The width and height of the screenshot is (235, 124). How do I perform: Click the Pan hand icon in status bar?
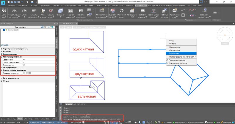point(135,123)
